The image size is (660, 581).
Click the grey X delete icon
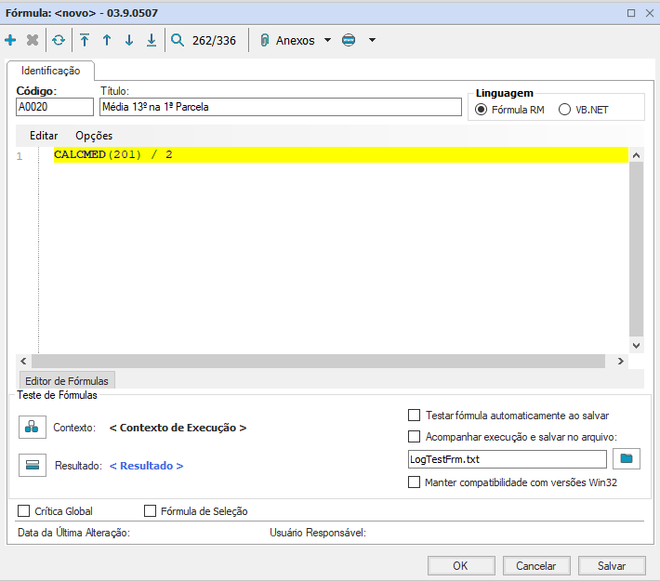pyautogui.click(x=33, y=40)
